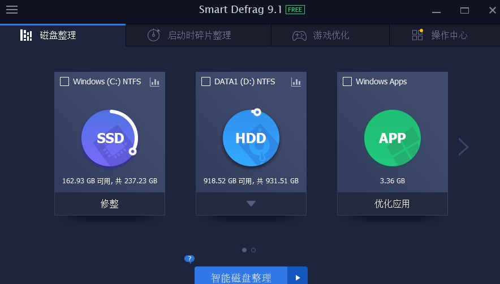Click the grid icon of 操作中心

(x=417, y=35)
